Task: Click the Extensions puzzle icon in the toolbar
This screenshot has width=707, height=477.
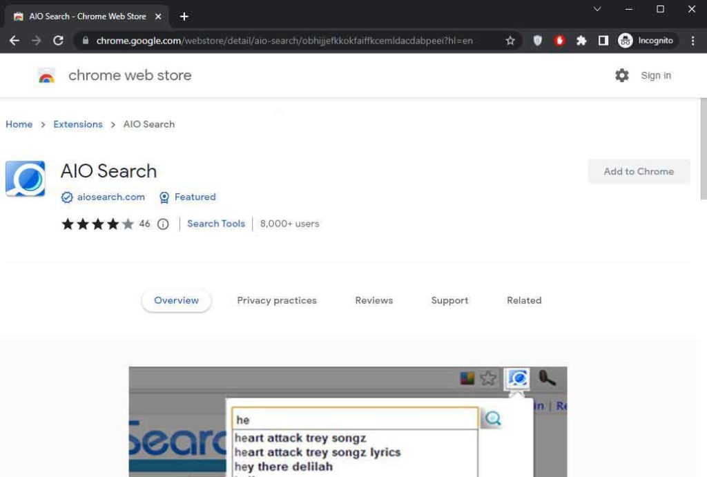Action: (581, 41)
